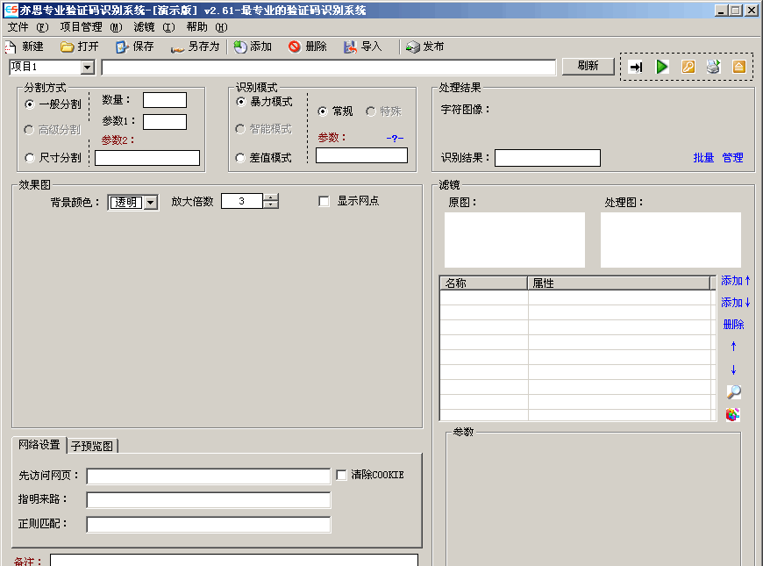
Task: Open the 项目1 project dropdown
Action: pyautogui.click(x=87, y=68)
